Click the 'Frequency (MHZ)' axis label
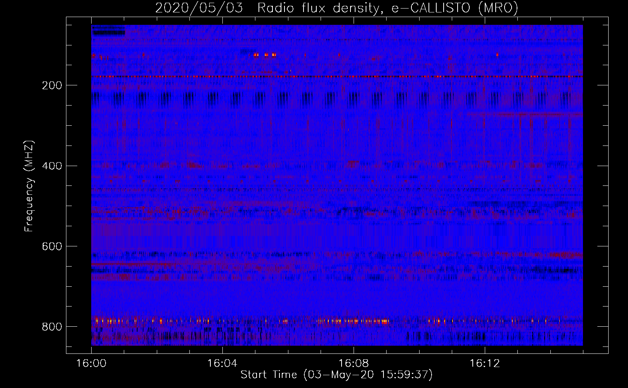This screenshot has height=388, width=628. click(x=29, y=186)
